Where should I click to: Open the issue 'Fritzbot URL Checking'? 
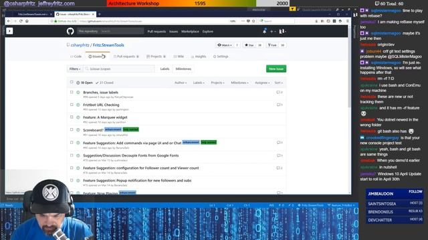click(x=101, y=105)
